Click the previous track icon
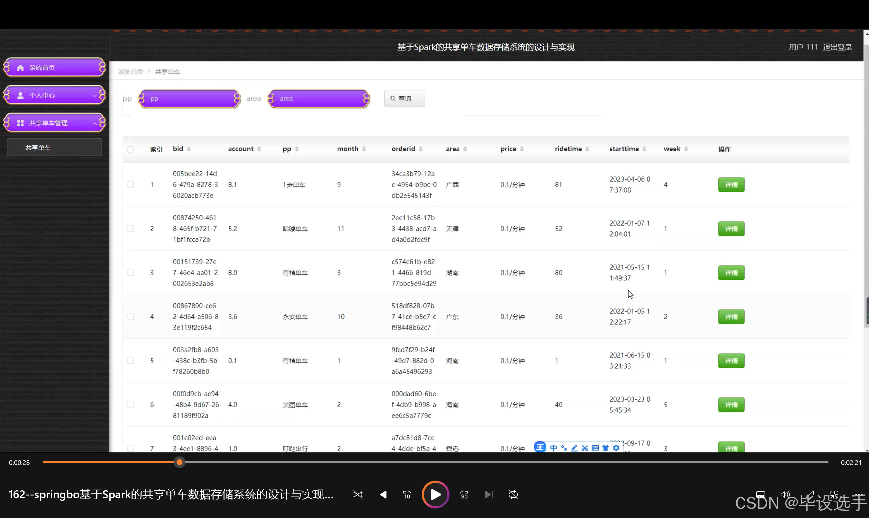 pos(382,494)
